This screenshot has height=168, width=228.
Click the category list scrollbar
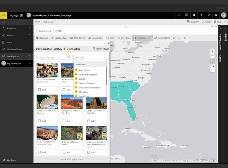107,76
